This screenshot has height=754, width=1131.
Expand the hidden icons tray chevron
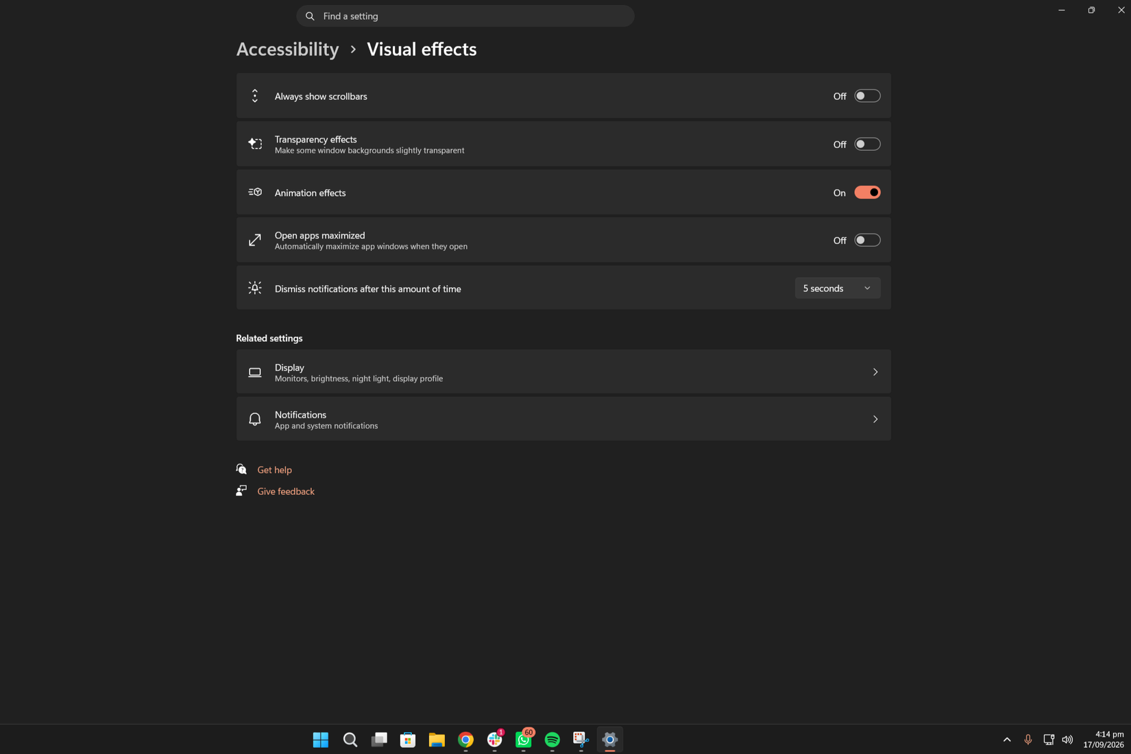coord(1006,740)
